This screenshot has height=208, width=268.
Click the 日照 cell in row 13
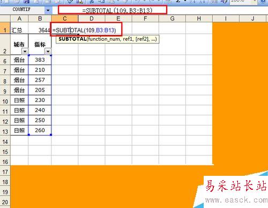(x=19, y=130)
